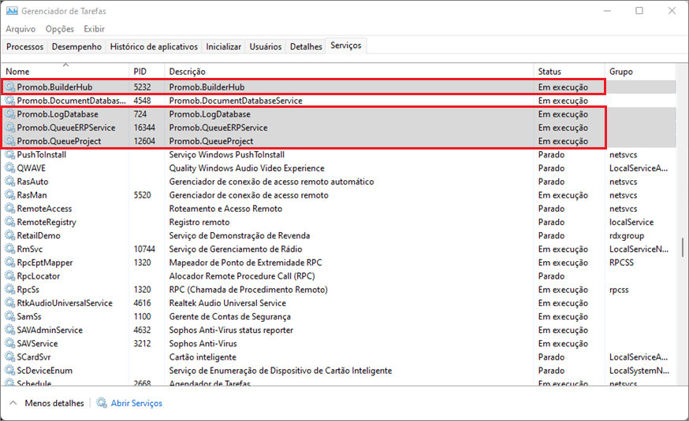Click the service icon next to RemoteAccess
Screen dimensions: 689x421
(x=9, y=209)
